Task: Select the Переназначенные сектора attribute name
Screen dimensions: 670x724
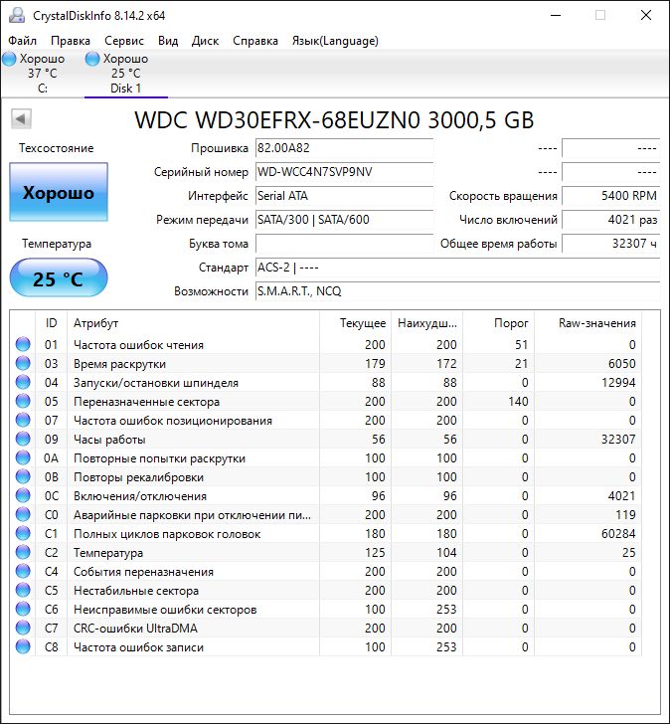Action: (x=146, y=402)
